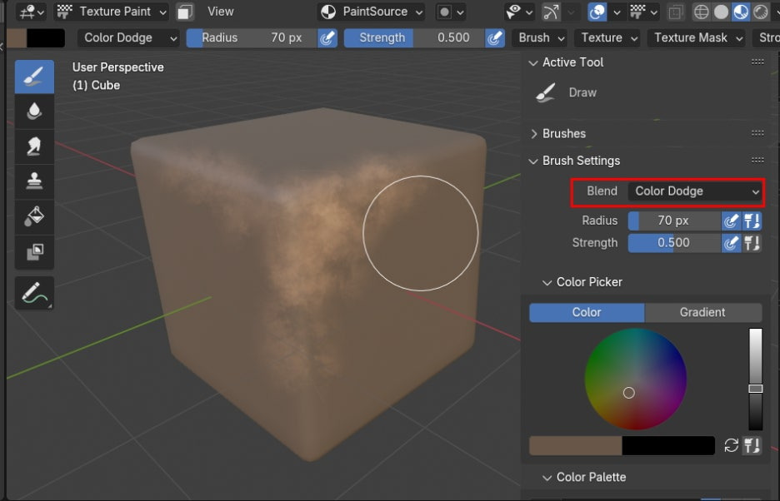Open the Texture popover menu

tap(607, 37)
